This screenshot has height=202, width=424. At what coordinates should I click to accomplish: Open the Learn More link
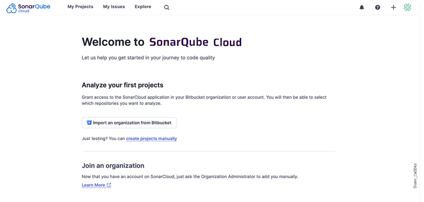(x=93, y=185)
